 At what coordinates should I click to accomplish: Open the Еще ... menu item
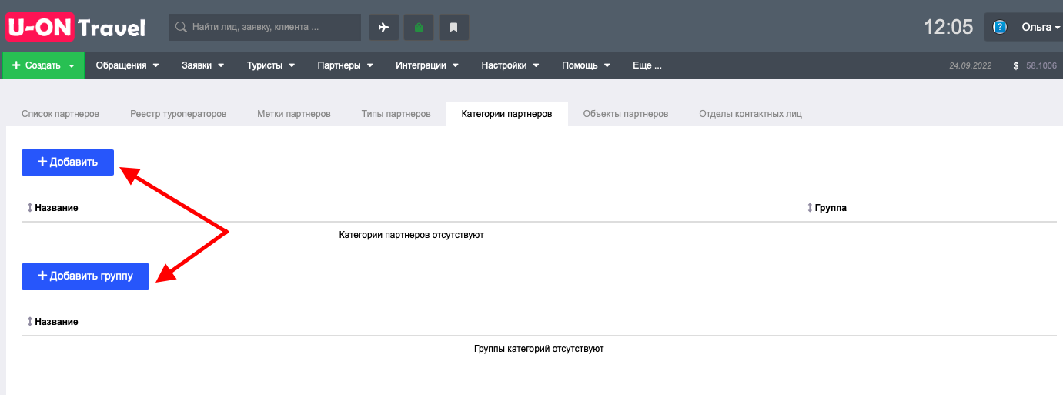click(647, 65)
